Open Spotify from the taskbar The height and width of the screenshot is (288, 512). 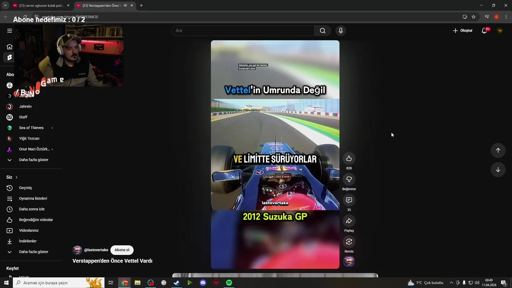point(229,283)
